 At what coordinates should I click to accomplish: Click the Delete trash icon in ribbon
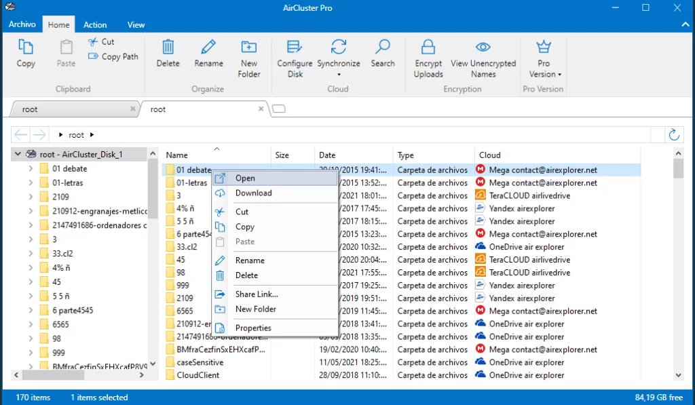[x=168, y=47]
